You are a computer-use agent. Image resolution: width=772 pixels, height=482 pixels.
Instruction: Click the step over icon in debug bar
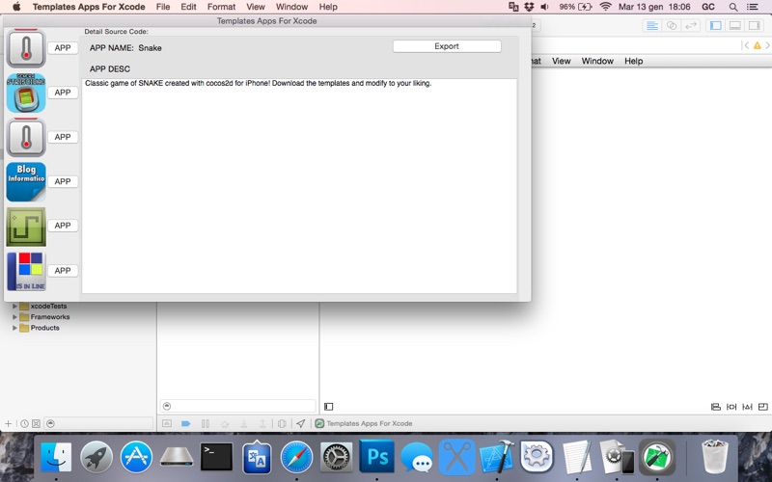click(225, 423)
